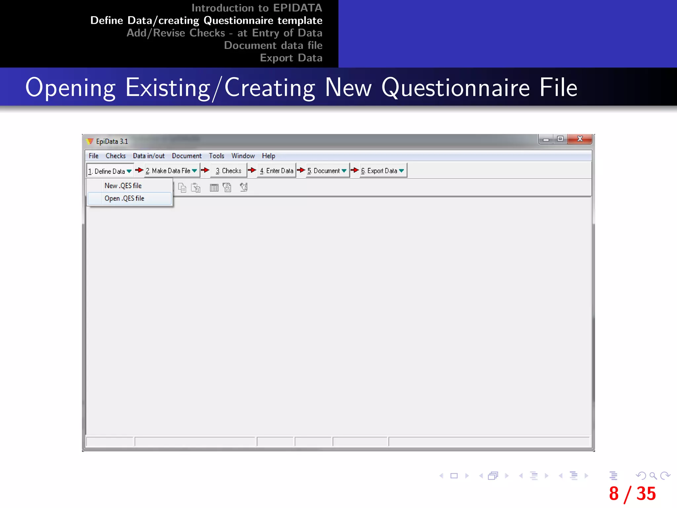
Task: Open the 1. Define Data dropdown
Action: (110, 171)
